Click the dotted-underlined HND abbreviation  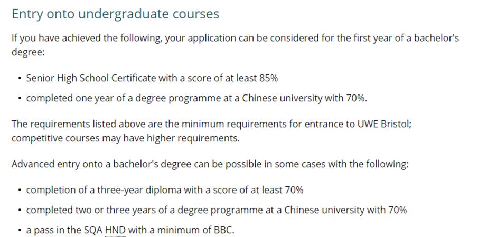pos(116,231)
